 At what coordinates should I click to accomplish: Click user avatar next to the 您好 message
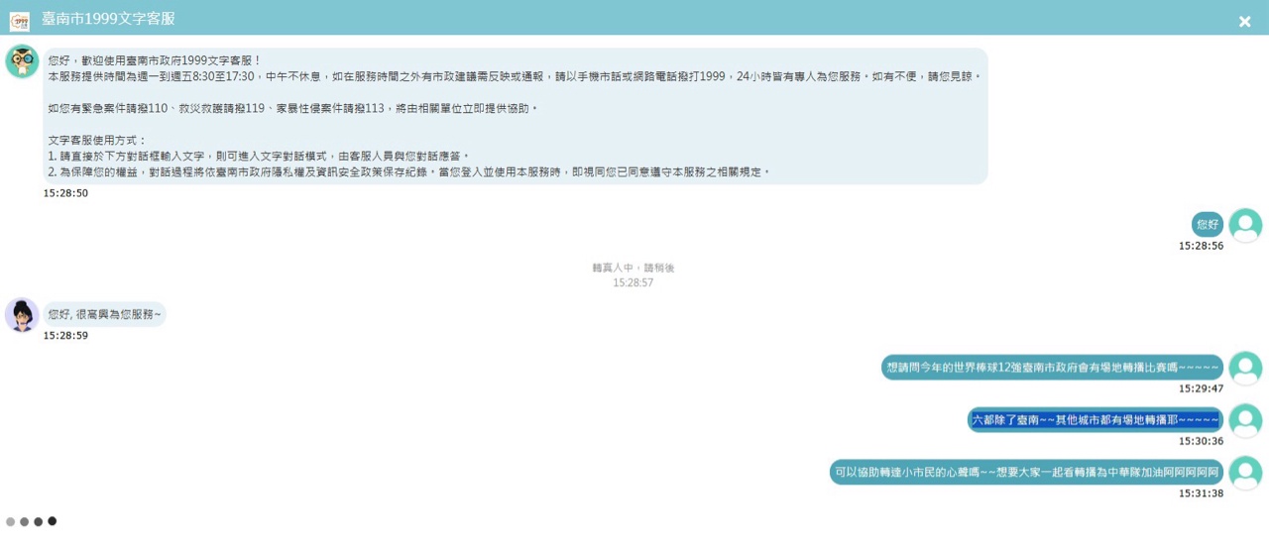[1244, 225]
